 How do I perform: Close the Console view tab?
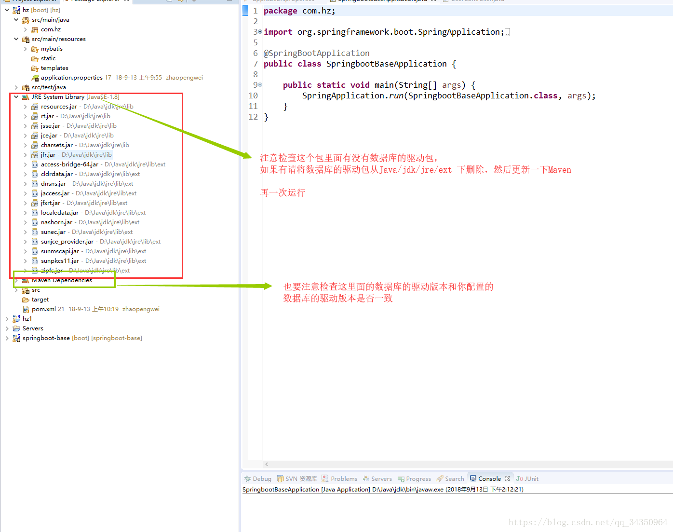tap(507, 478)
